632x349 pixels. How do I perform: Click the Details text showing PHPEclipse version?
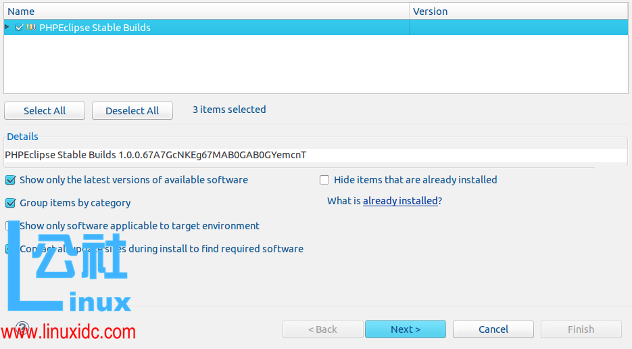[155, 155]
